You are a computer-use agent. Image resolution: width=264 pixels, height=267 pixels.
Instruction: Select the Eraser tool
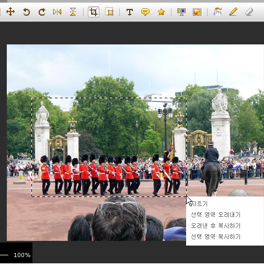[x=249, y=12]
